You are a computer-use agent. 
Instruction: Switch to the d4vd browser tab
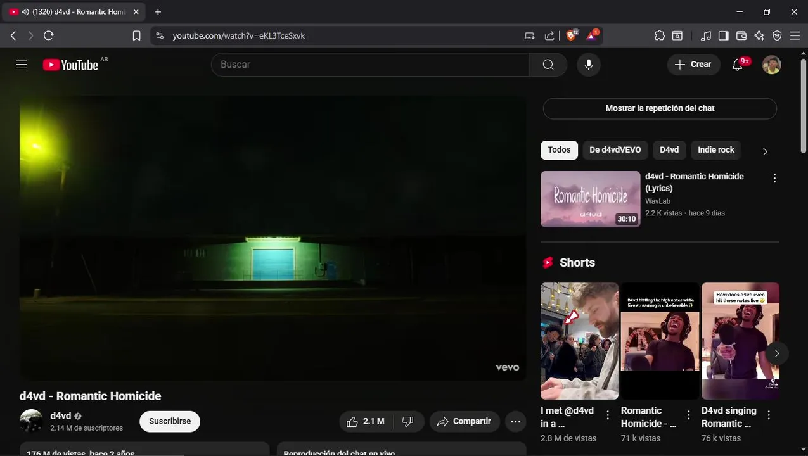[75, 12]
